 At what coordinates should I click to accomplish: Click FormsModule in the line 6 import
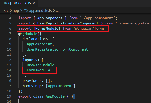click(x=47, y=29)
